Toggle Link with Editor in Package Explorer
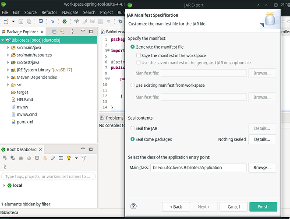 [x=62, y=32]
